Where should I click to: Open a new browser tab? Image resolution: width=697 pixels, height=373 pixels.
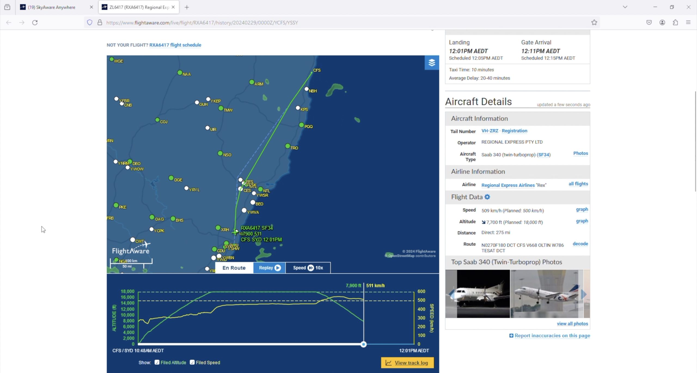point(187,7)
